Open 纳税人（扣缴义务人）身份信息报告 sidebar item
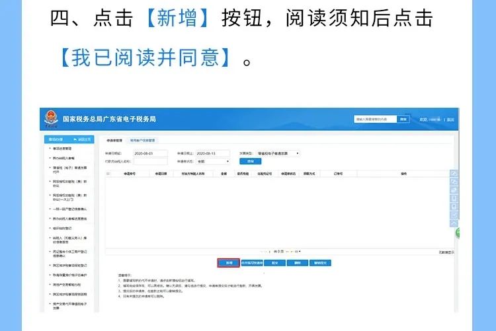Screen dimensions: 496x331 point(69,240)
